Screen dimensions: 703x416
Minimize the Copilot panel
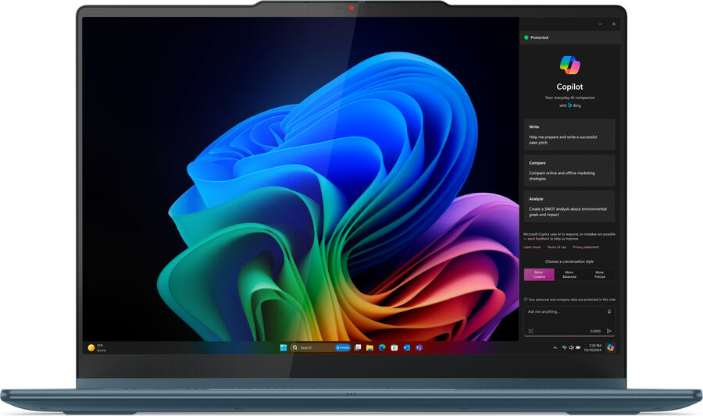[x=600, y=24]
